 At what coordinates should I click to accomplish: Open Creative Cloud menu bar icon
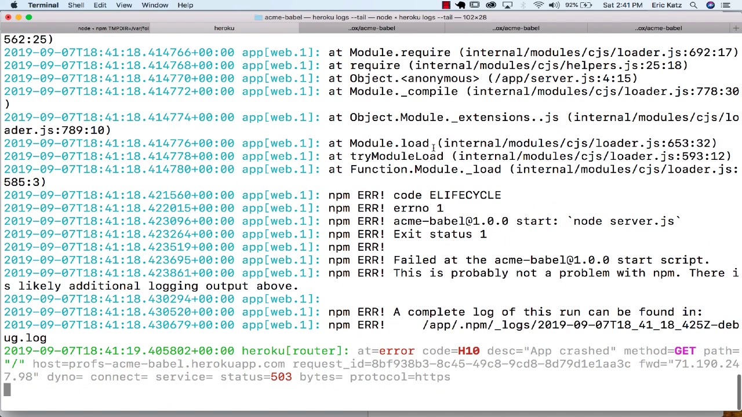point(491,5)
